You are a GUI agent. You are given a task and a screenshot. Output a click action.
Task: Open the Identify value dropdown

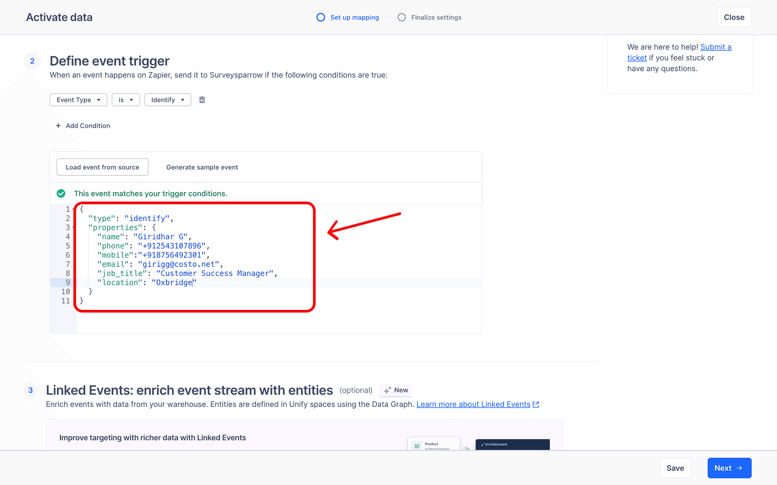168,100
